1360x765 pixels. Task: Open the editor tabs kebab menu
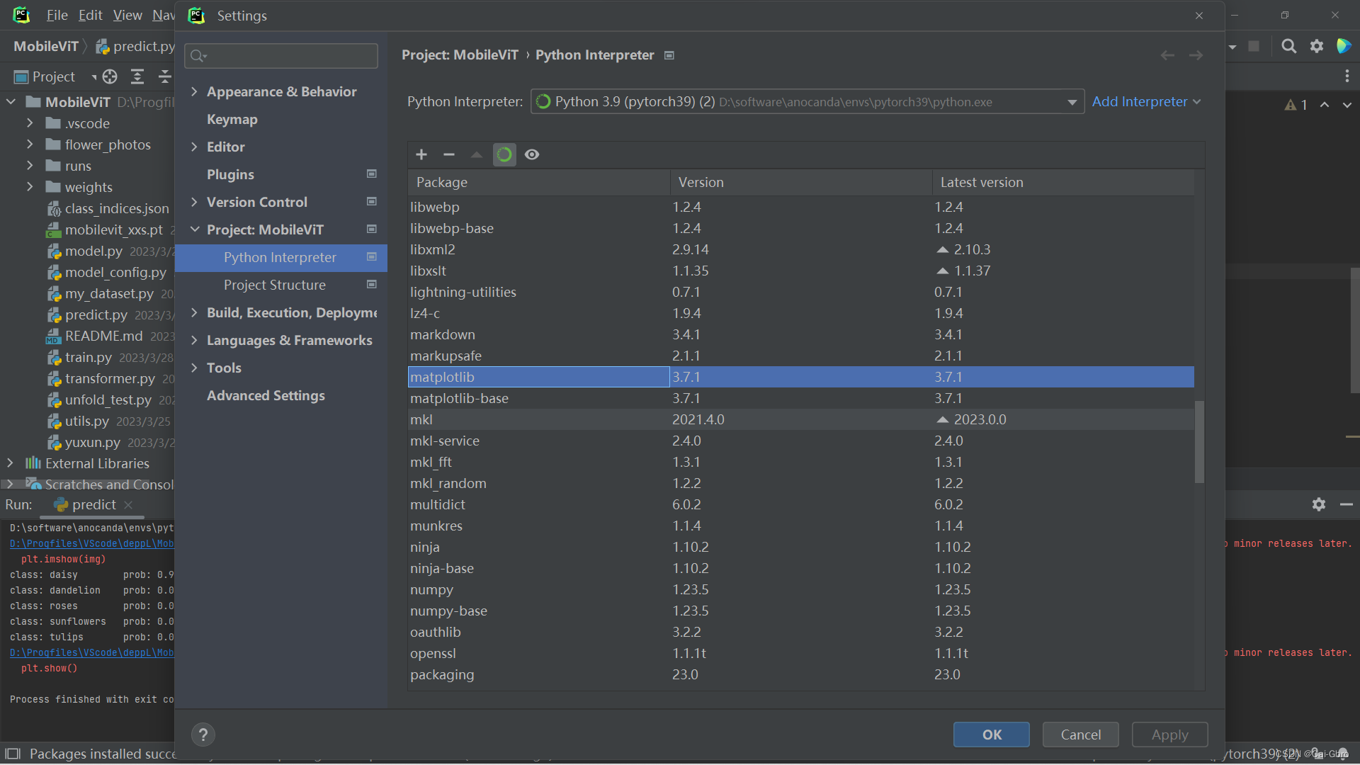click(x=1347, y=76)
